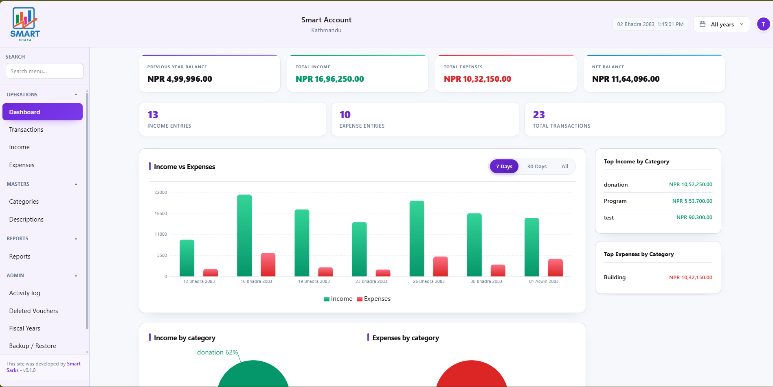
Task: Collapse the Admin section arrow
Action: click(x=76, y=276)
